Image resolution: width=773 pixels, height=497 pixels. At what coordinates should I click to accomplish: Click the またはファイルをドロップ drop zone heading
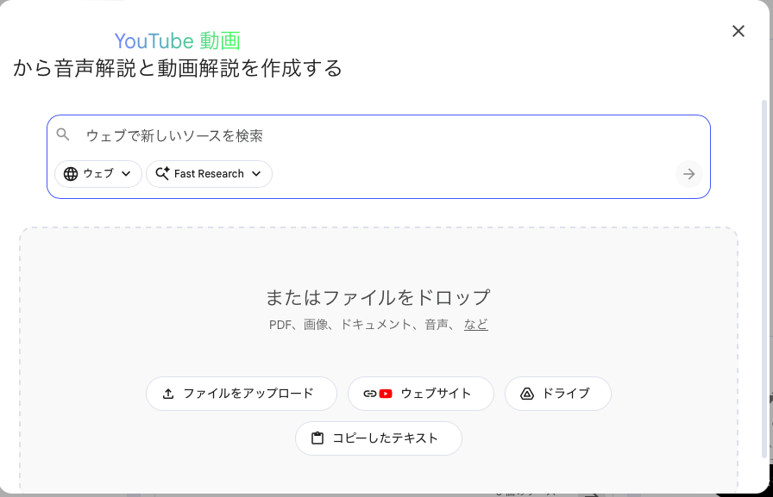[x=378, y=298]
